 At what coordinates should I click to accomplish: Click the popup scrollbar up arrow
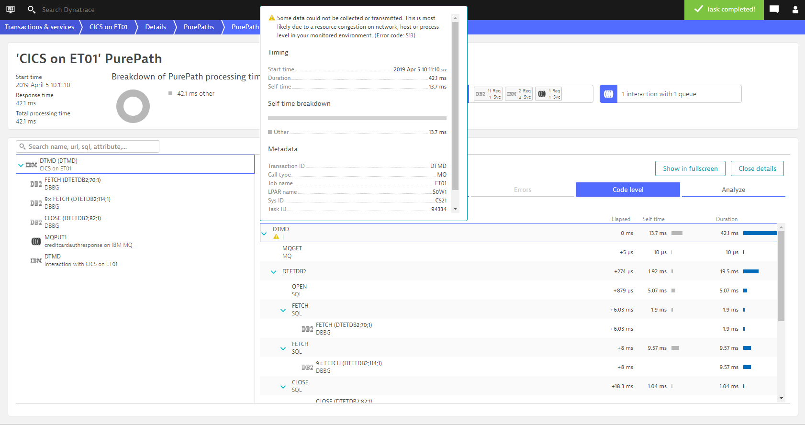pyautogui.click(x=455, y=18)
